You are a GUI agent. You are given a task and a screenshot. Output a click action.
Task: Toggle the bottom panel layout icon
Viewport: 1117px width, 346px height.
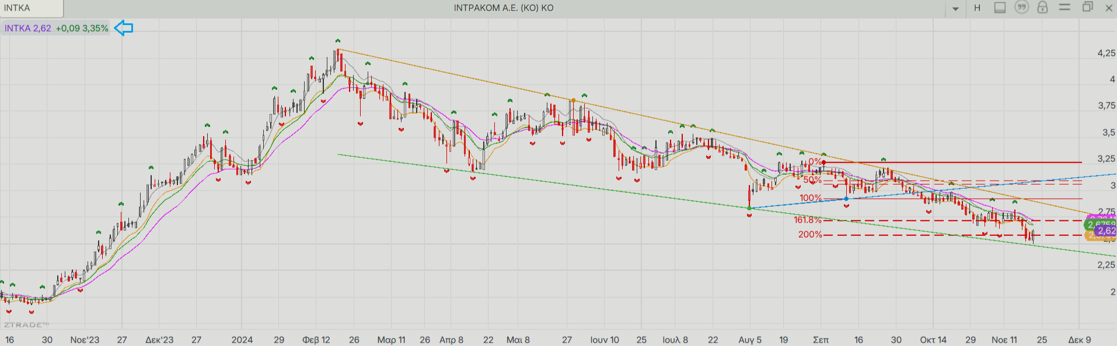pyautogui.click(x=1000, y=8)
